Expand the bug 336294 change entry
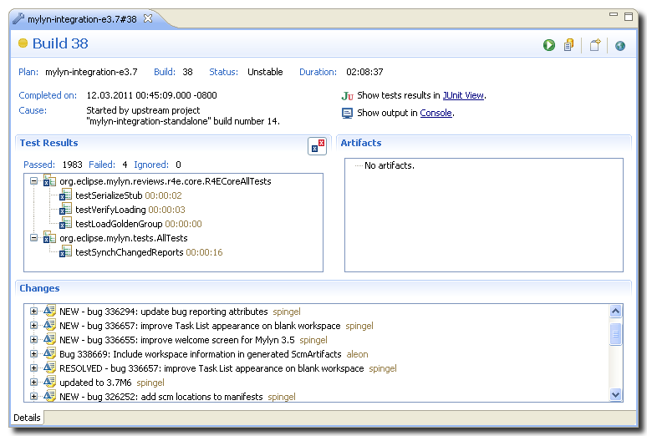 (x=34, y=312)
